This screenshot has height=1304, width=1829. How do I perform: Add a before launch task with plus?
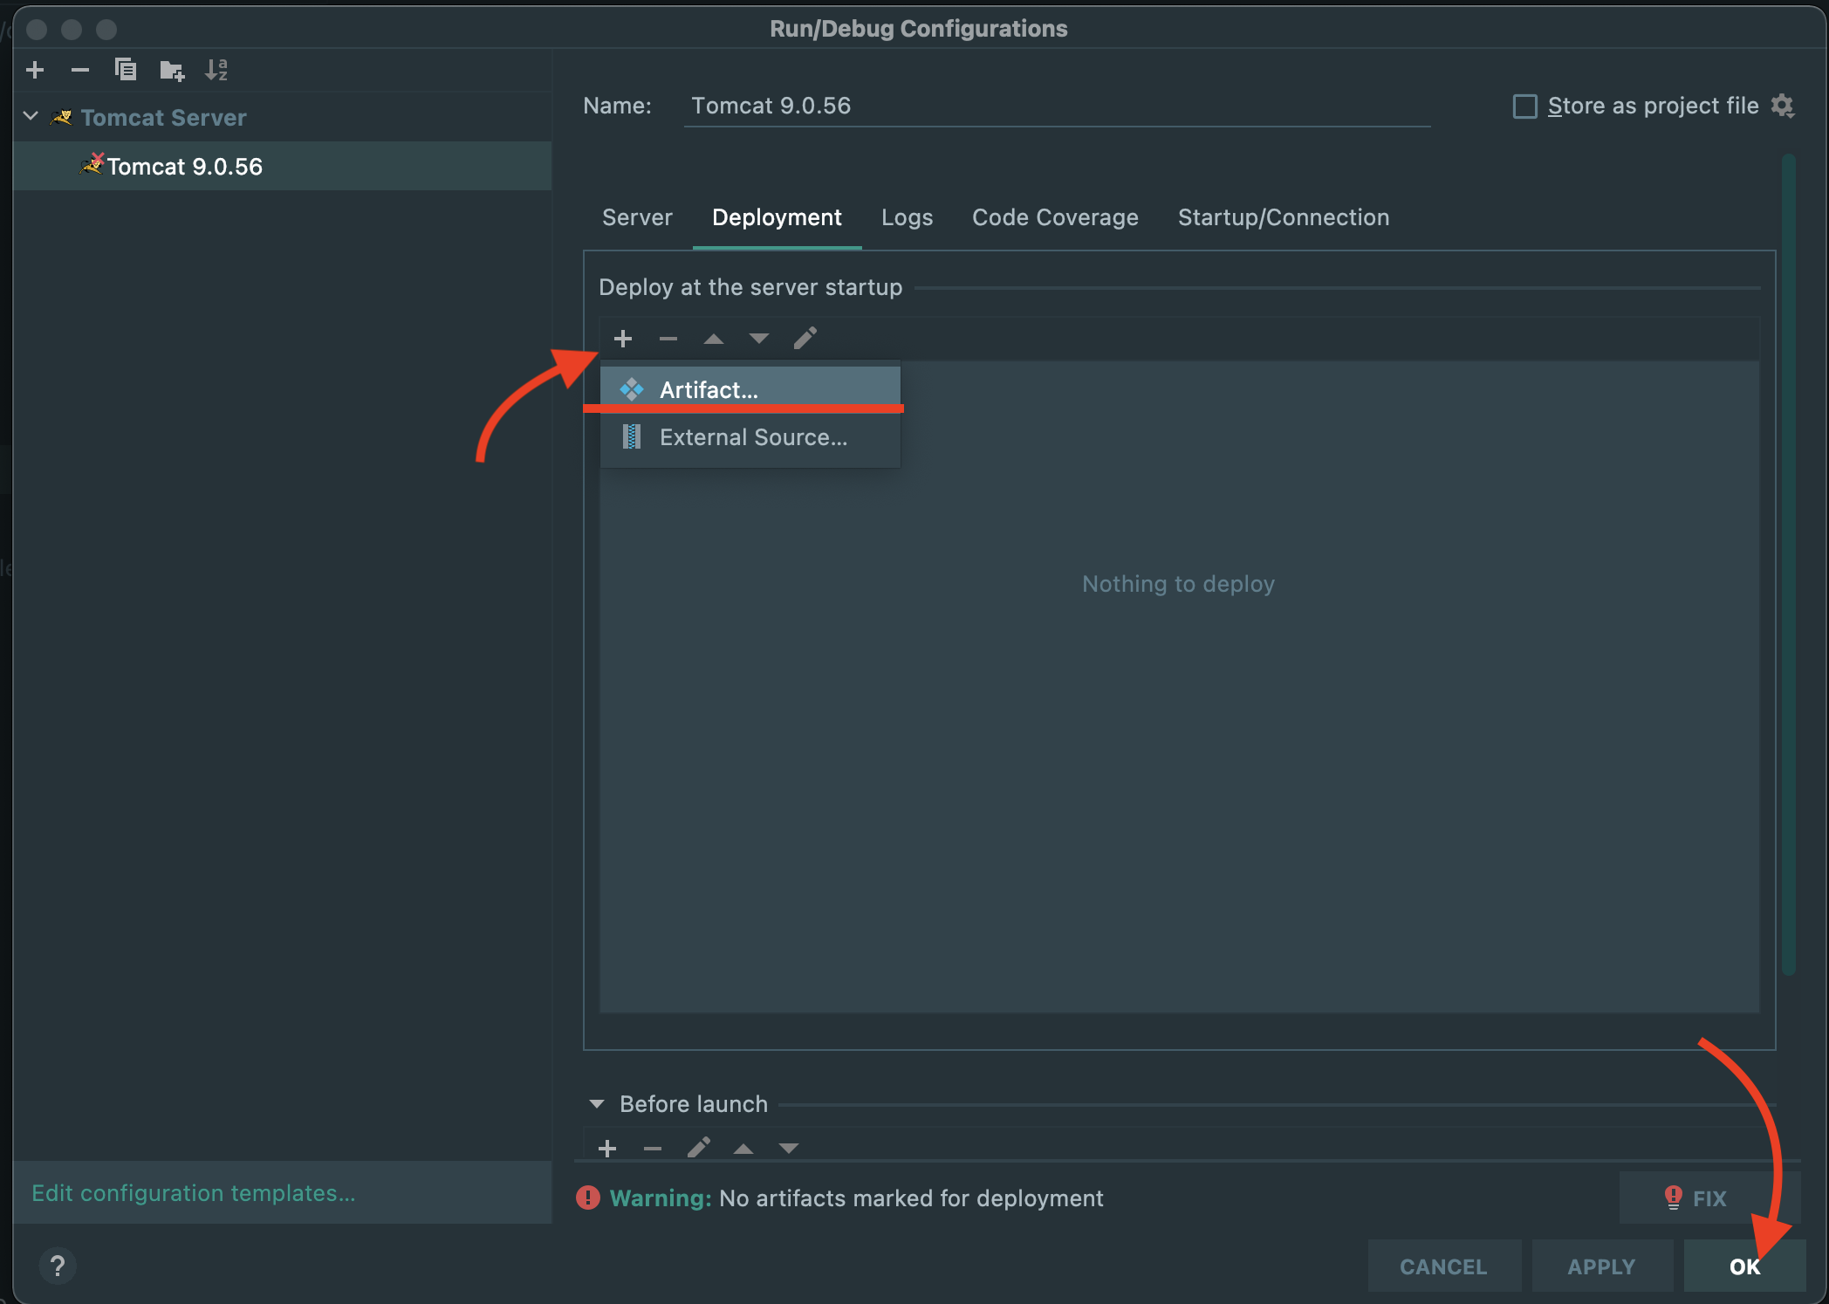pyautogui.click(x=607, y=1149)
